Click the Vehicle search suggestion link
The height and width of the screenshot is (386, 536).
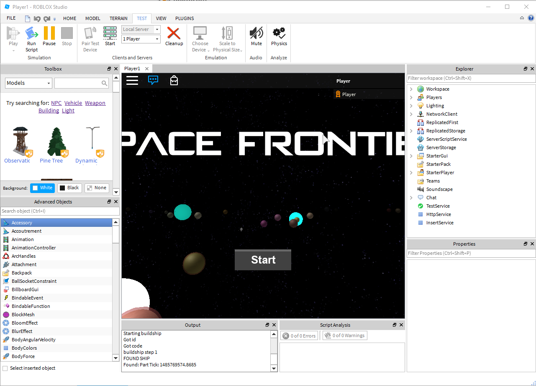73,103
